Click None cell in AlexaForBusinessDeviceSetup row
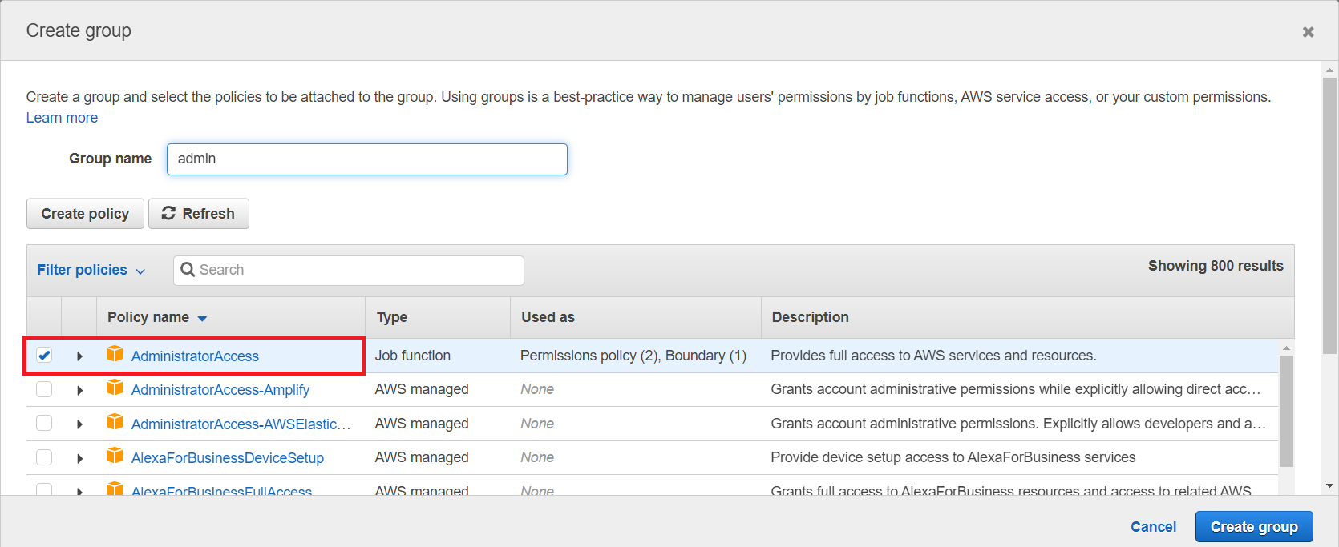The height and width of the screenshot is (547, 1339). tap(537, 457)
